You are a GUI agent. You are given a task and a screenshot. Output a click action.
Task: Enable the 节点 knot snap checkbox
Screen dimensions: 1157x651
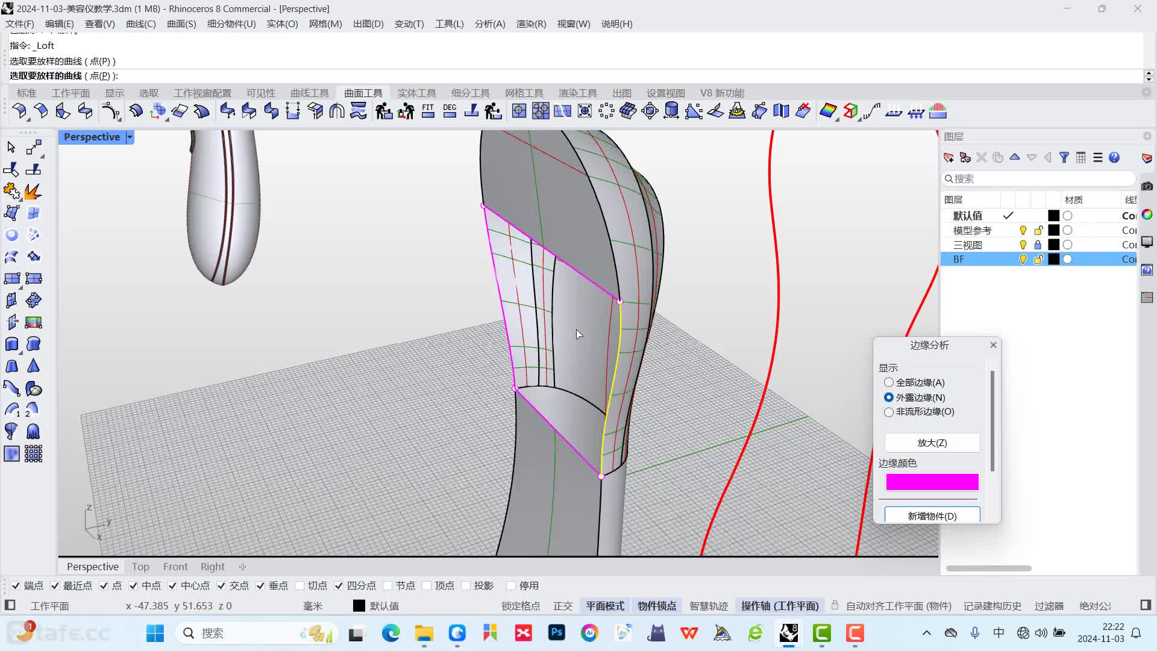(387, 585)
